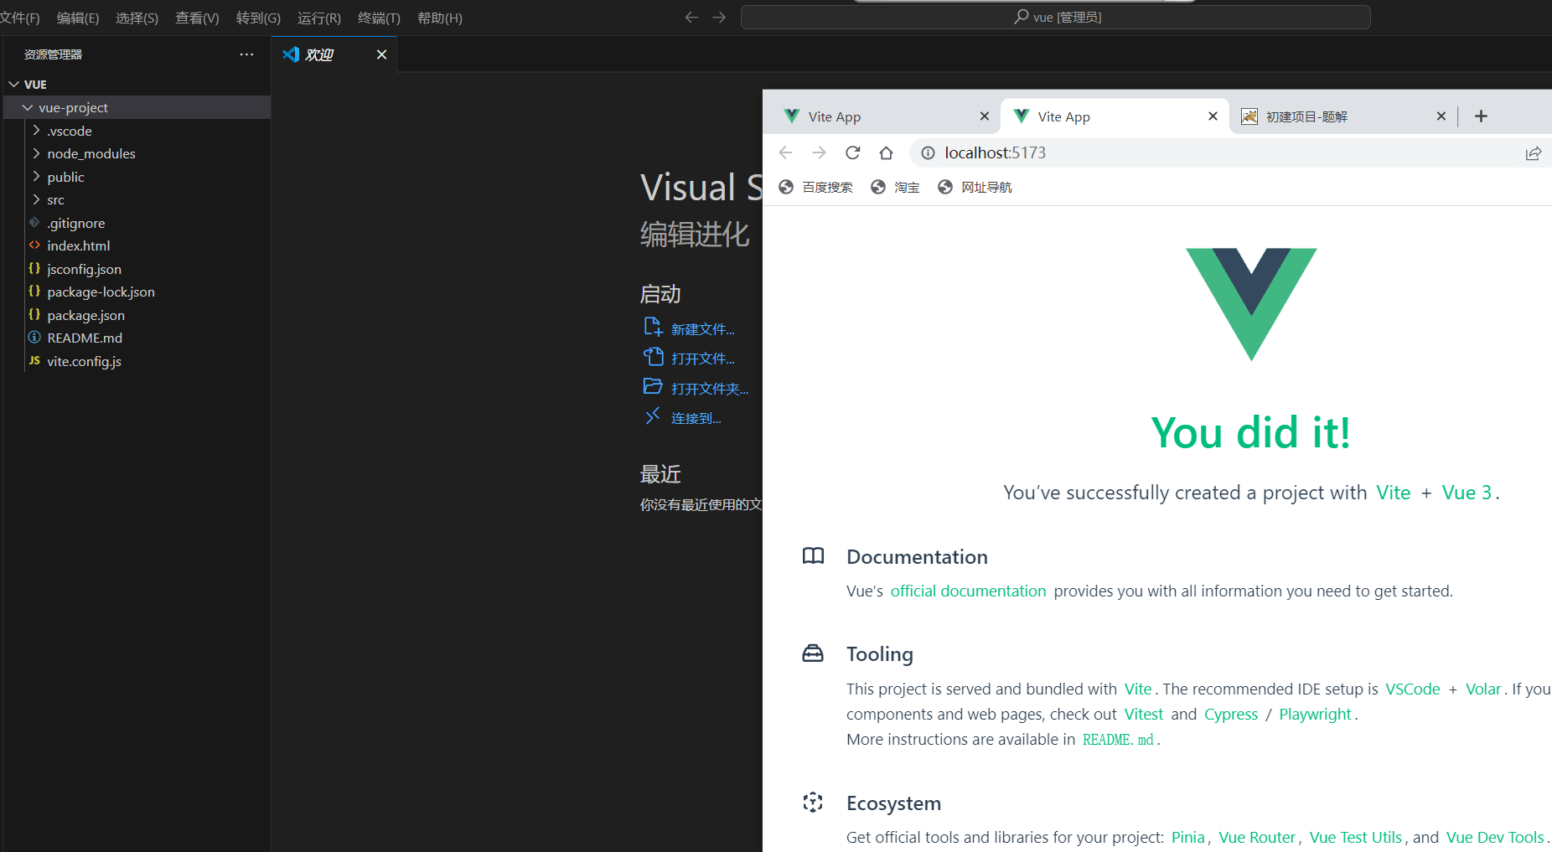Click the share icon in browser address bar
Image resolution: width=1552 pixels, height=852 pixels.
coord(1533,153)
